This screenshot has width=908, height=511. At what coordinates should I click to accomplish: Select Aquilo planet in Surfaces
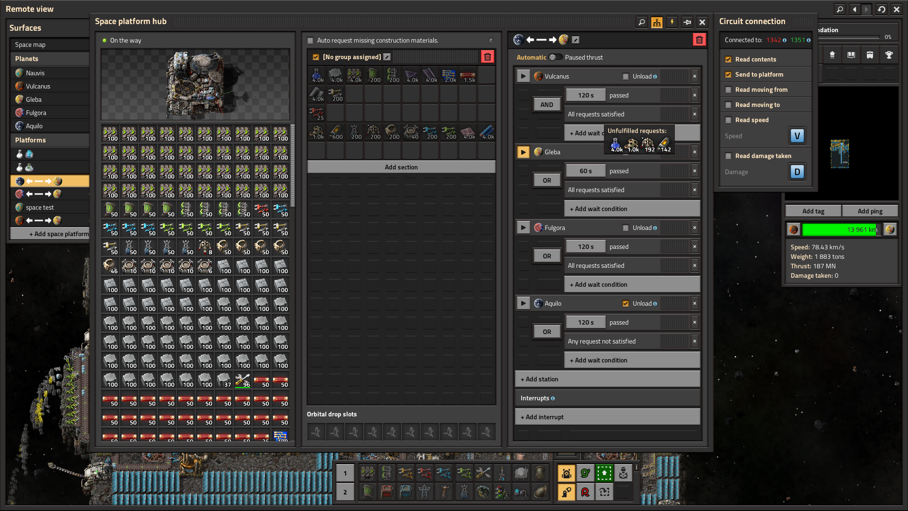[x=50, y=126]
